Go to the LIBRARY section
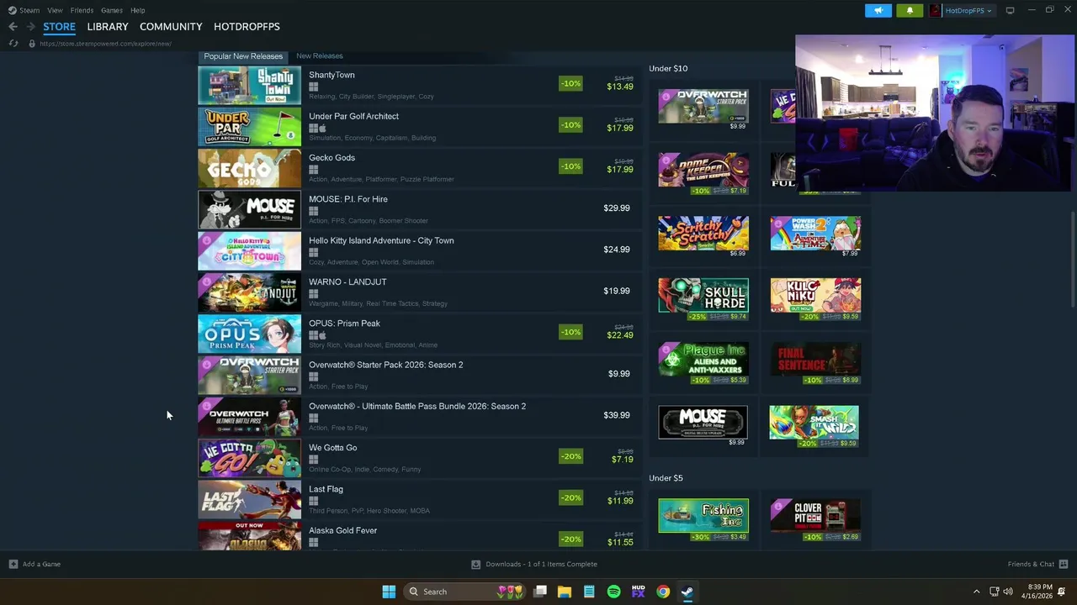Viewport: 1077px width, 605px height. 108,27
